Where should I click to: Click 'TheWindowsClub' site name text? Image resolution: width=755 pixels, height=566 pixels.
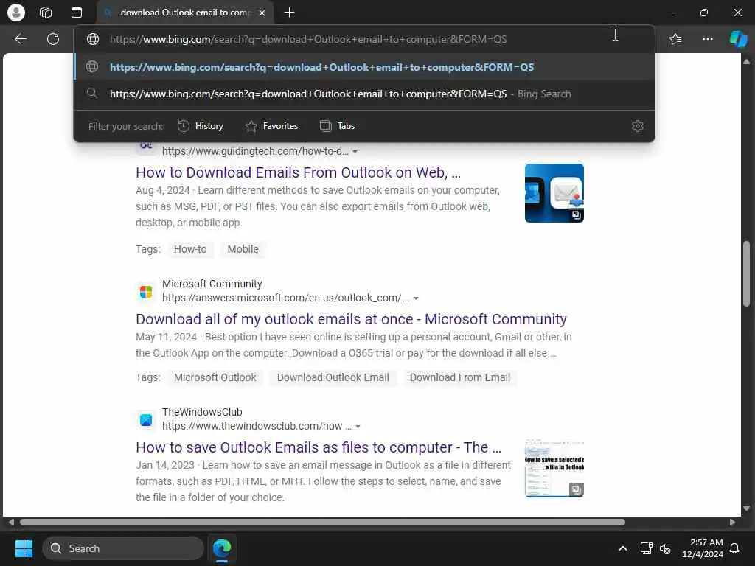coord(202,412)
